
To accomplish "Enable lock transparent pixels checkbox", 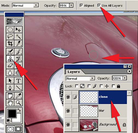I will (x=77, y=86).
